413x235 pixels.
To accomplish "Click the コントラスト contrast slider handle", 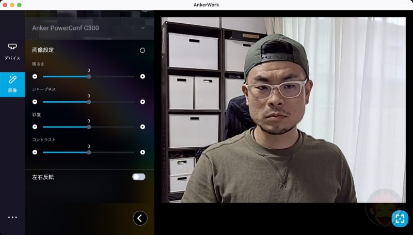I will 89,152.
